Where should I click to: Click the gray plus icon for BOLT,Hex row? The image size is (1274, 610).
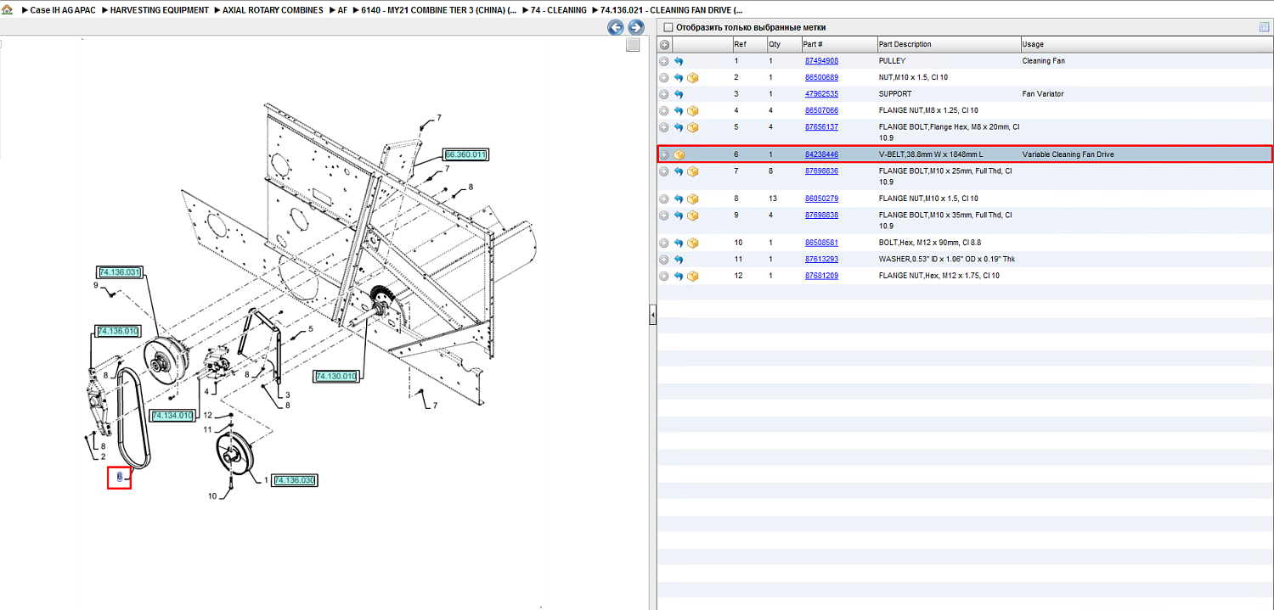click(x=664, y=243)
